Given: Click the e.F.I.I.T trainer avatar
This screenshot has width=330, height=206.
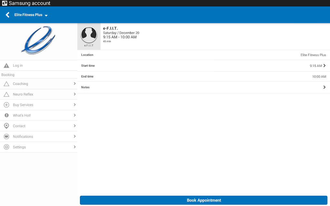Looking at the screenshot, I should point(89,35).
